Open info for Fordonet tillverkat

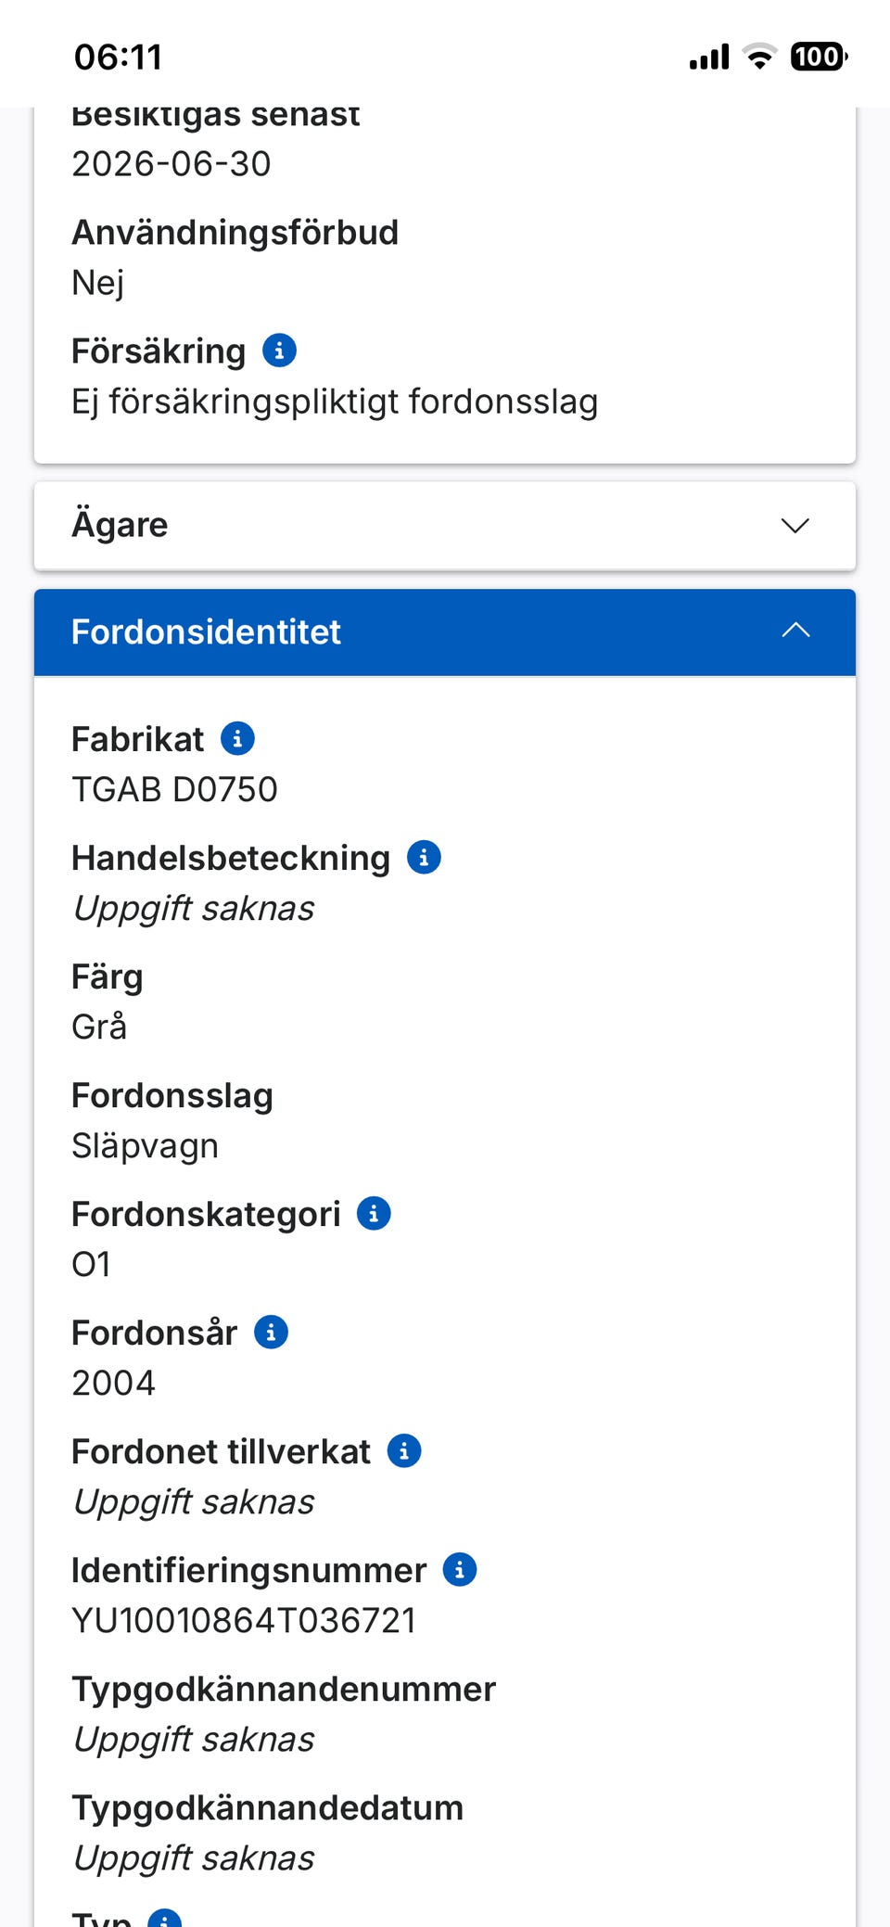(x=403, y=1451)
